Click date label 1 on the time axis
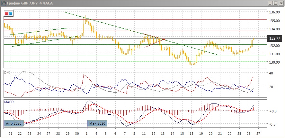The image size is (285, 138). 87,134
